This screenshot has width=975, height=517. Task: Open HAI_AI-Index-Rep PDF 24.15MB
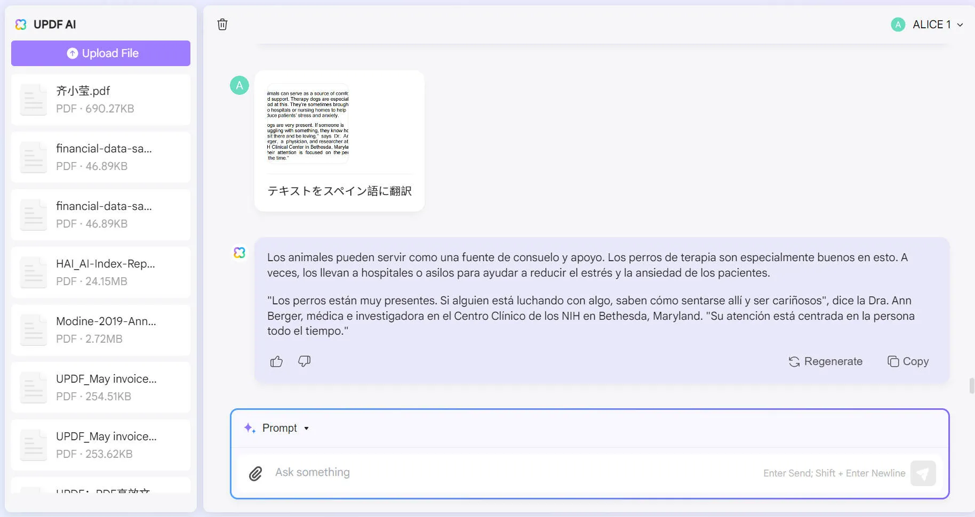101,272
